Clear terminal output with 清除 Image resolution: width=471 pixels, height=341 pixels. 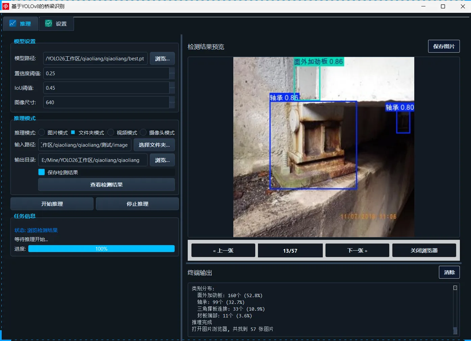[449, 272]
